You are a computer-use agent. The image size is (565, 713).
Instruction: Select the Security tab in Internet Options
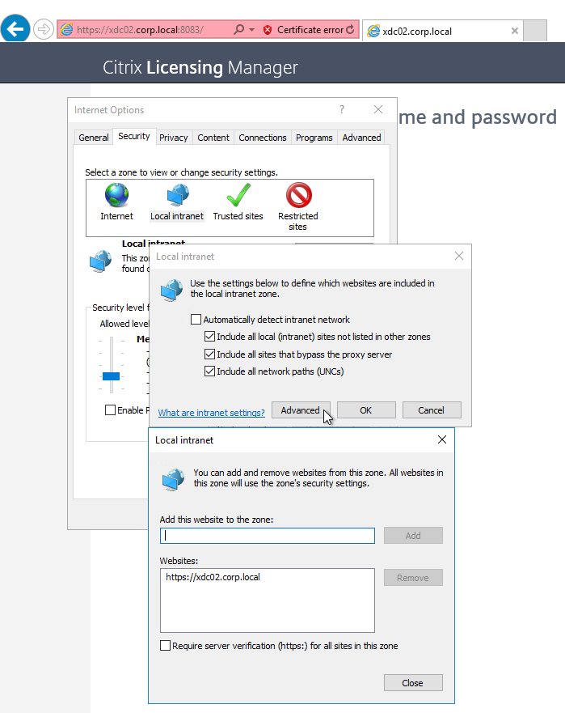coord(134,136)
